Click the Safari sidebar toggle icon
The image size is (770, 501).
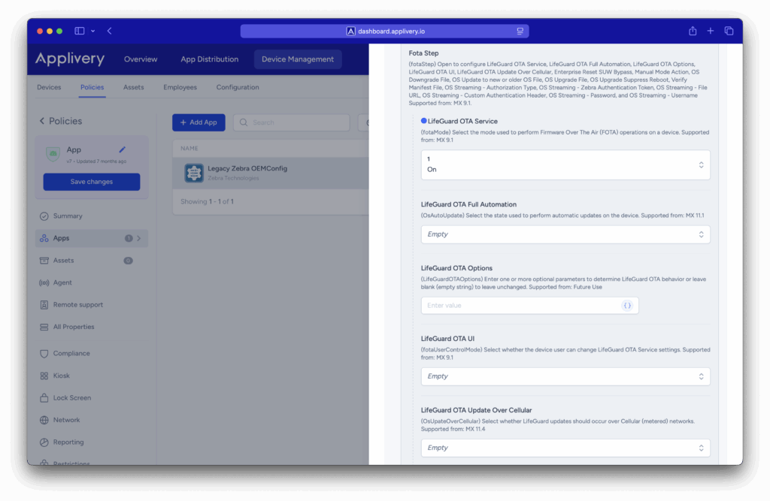[80, 31]
